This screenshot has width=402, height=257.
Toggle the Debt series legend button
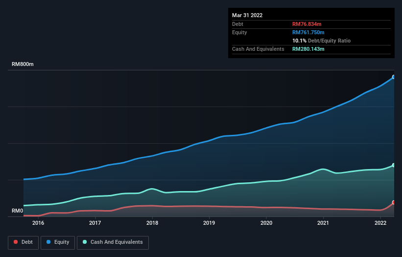click(23, 242)
